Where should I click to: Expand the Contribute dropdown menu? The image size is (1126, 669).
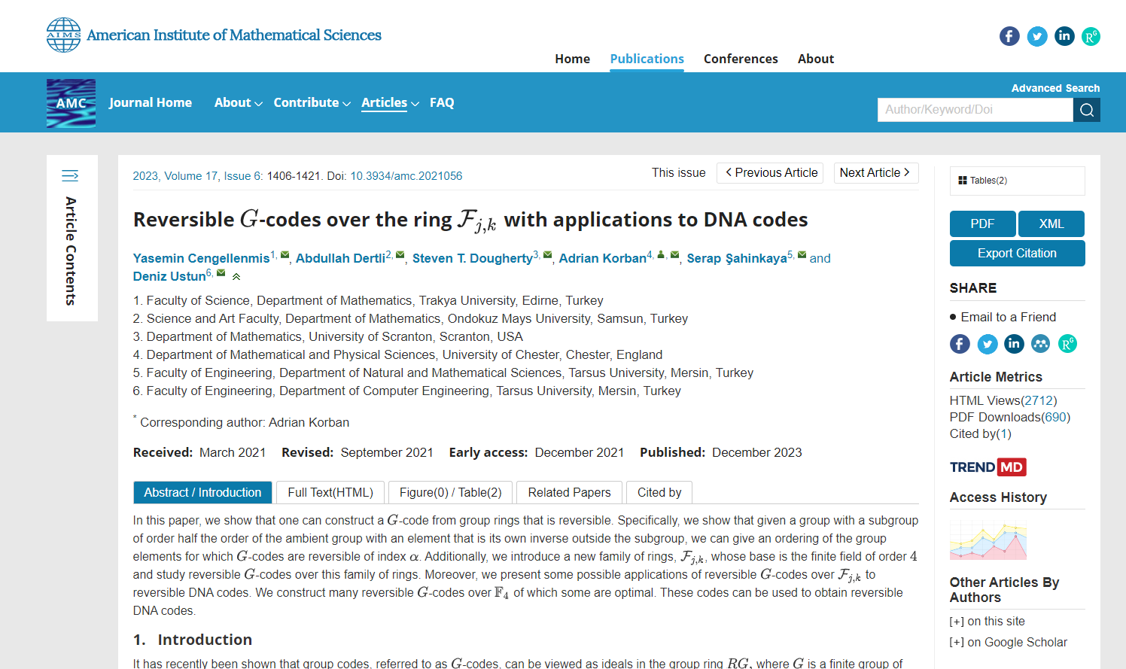(x=312, y=103)
